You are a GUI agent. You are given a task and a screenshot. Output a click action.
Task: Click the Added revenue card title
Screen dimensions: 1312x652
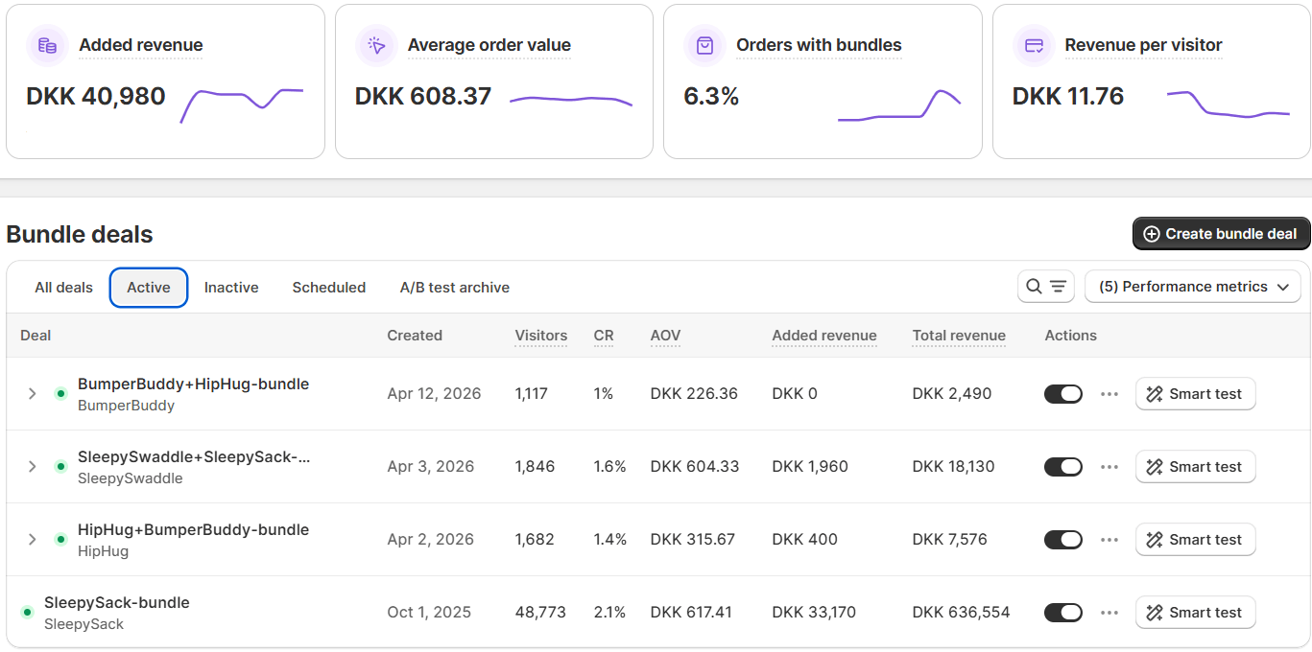tap(141, 45)
